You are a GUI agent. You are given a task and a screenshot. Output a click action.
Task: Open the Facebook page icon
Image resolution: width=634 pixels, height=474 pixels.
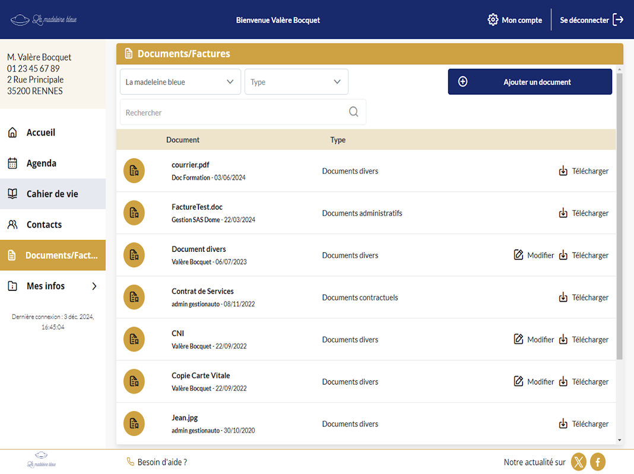point(597,462)
